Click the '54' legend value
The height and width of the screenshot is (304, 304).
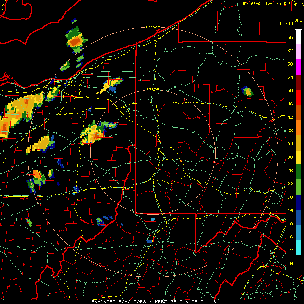point(290,77)
